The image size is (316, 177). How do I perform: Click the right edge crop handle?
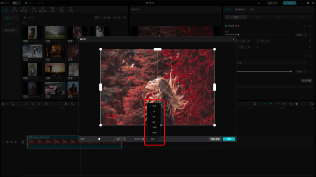tap(214, 87)
